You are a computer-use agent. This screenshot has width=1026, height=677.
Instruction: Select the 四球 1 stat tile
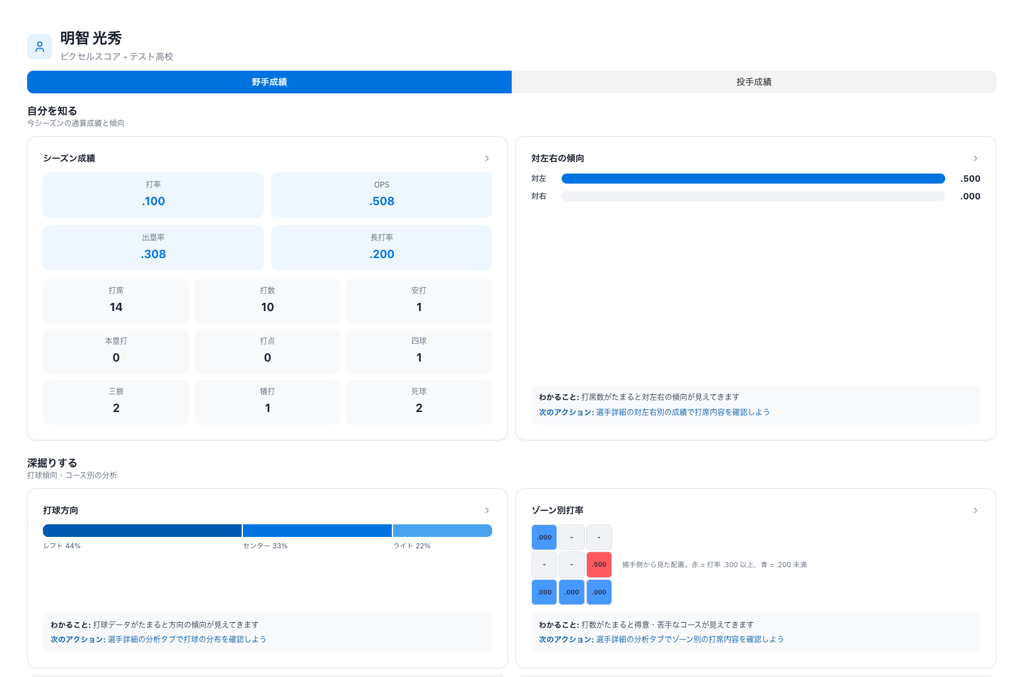pos(419,351)
